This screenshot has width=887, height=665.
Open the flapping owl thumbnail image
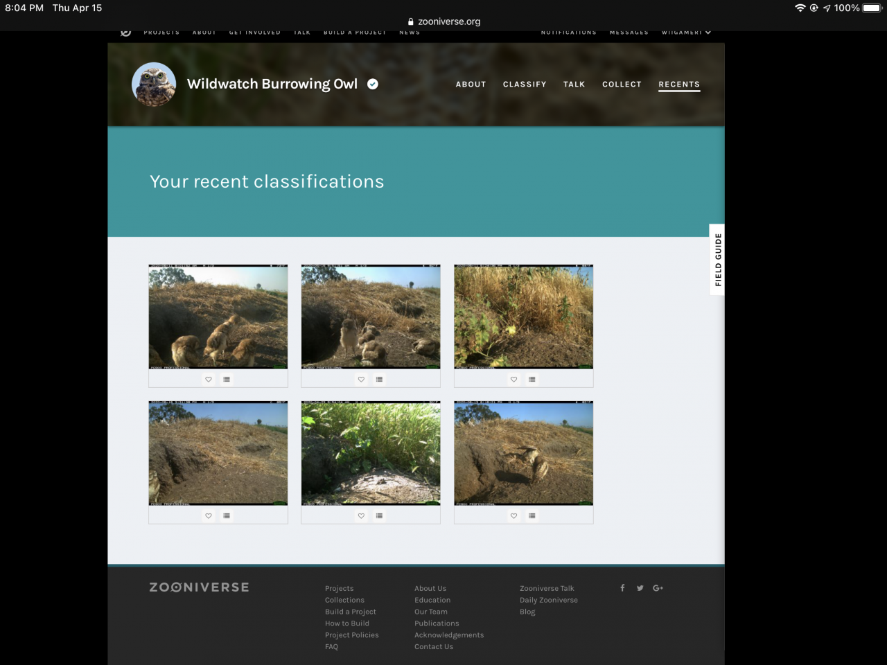click(524, 453)
